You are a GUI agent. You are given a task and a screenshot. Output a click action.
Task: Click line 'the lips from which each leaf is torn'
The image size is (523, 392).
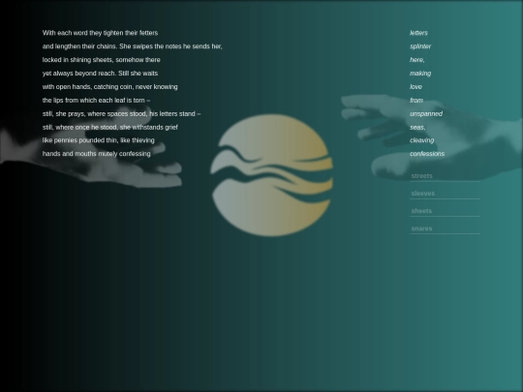click(x=96, y=101)
